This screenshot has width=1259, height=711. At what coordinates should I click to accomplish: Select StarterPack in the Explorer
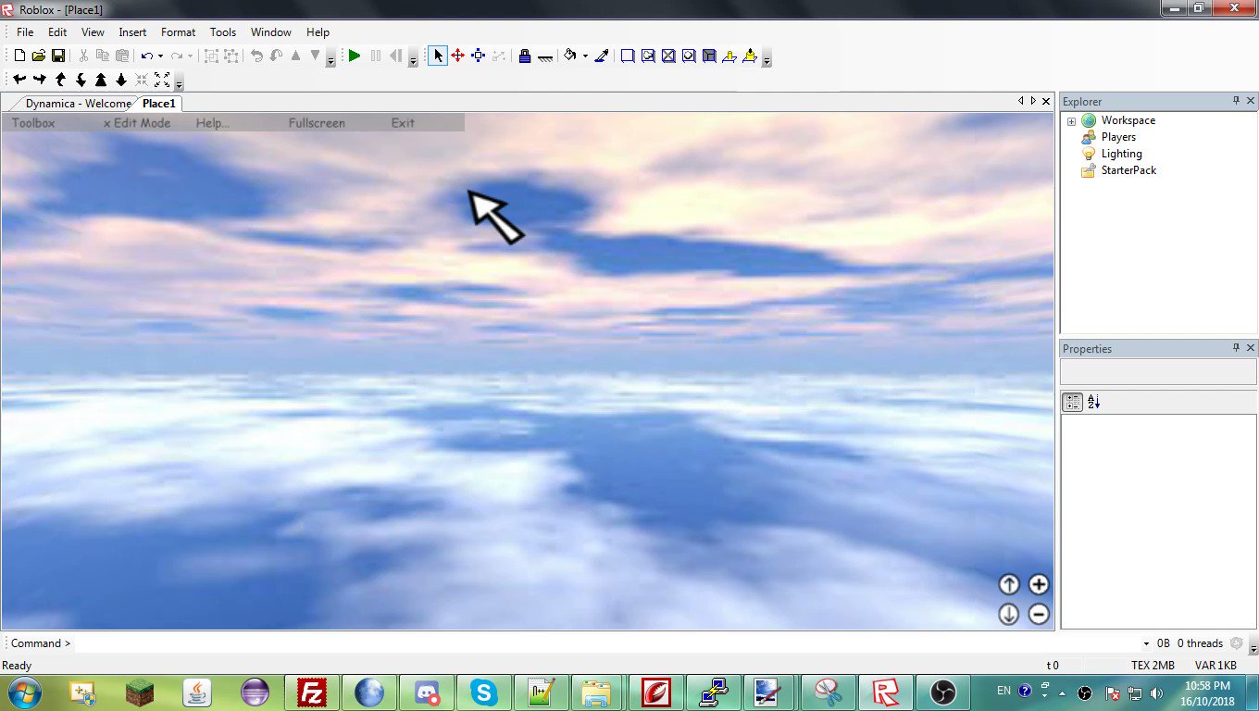tap(1128, 170)
